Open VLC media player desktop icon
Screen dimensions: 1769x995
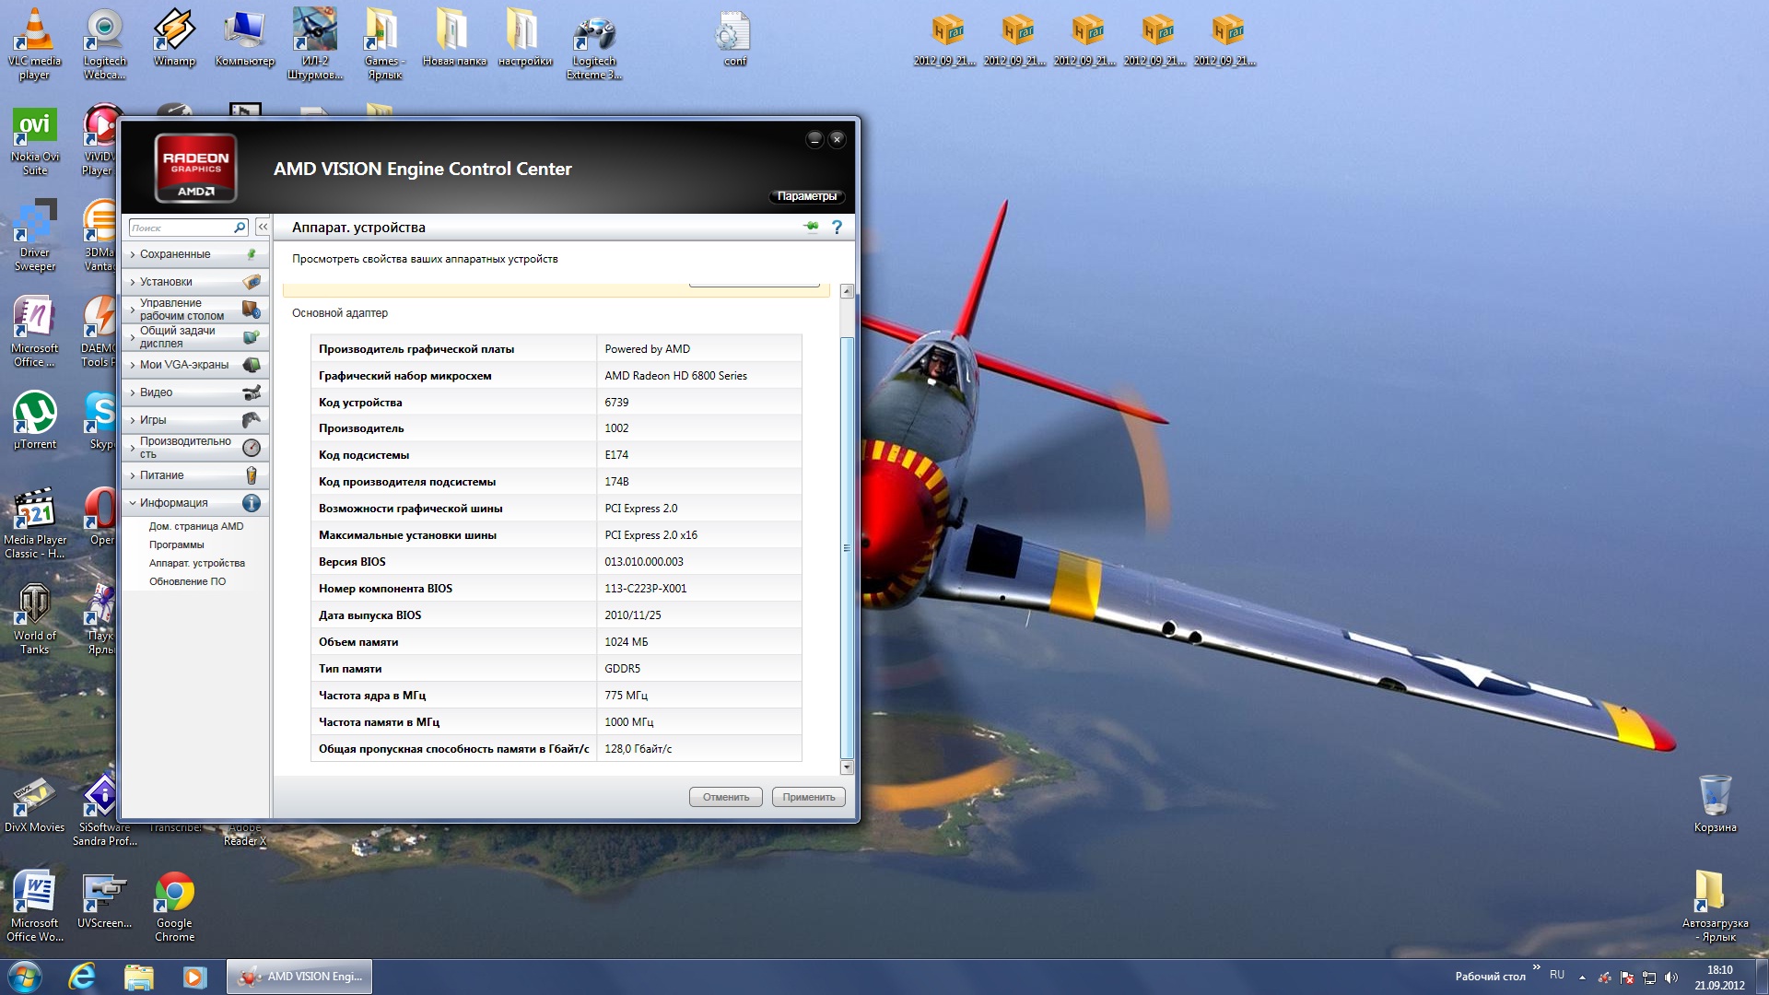click(x=34, y=44)
